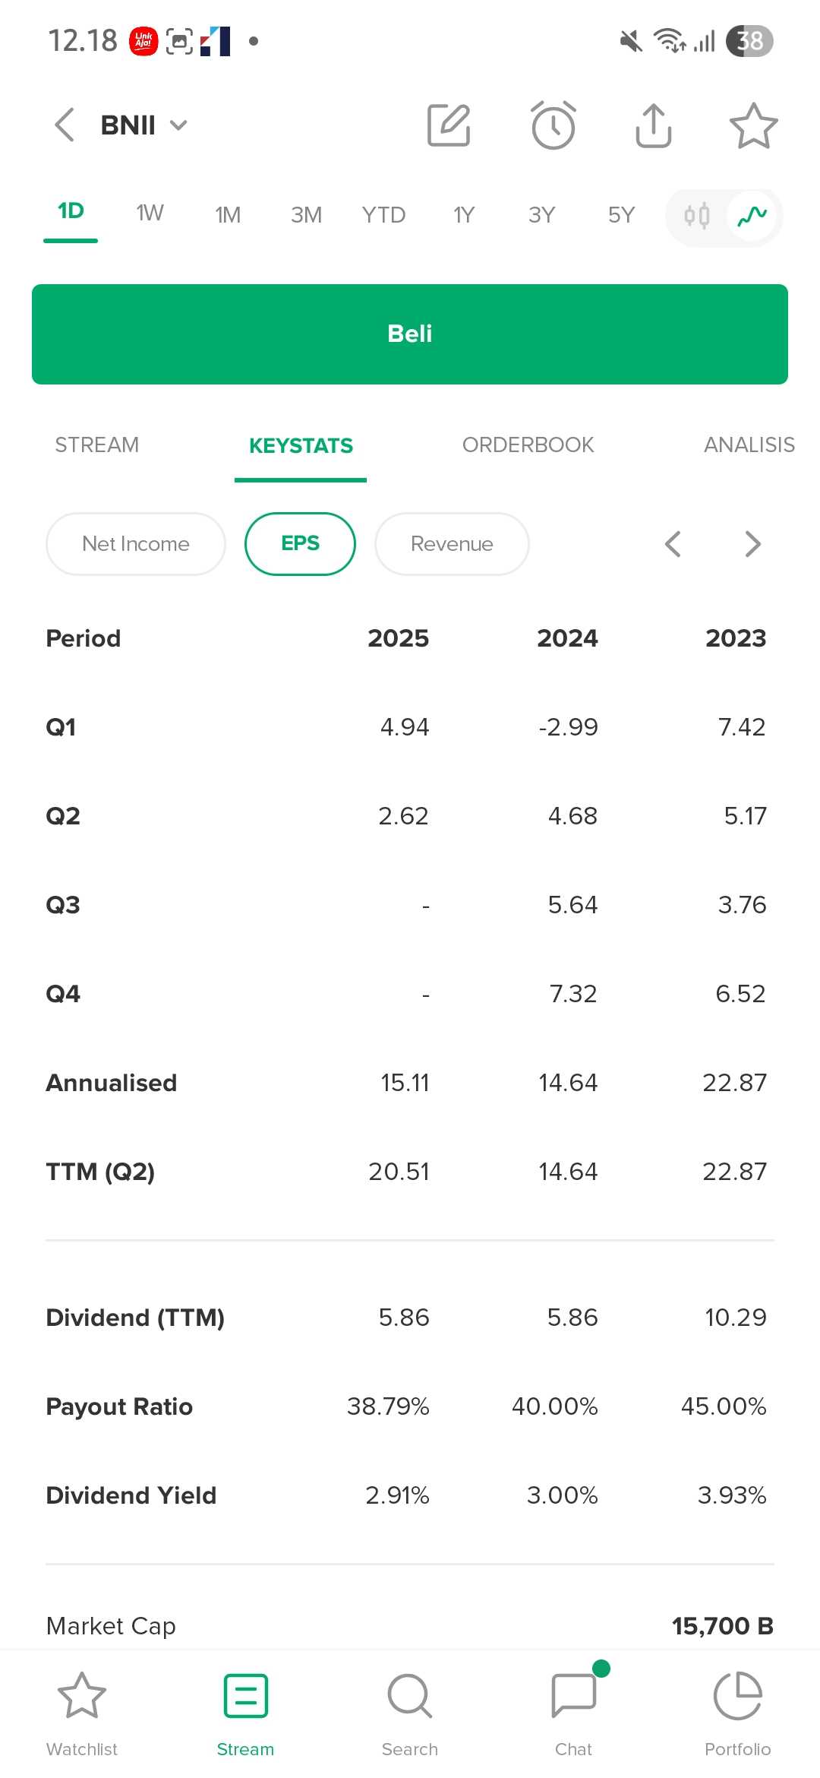Open Search from bottom navigation
Screen dimensions: 820x1778
coord(410,1710)
